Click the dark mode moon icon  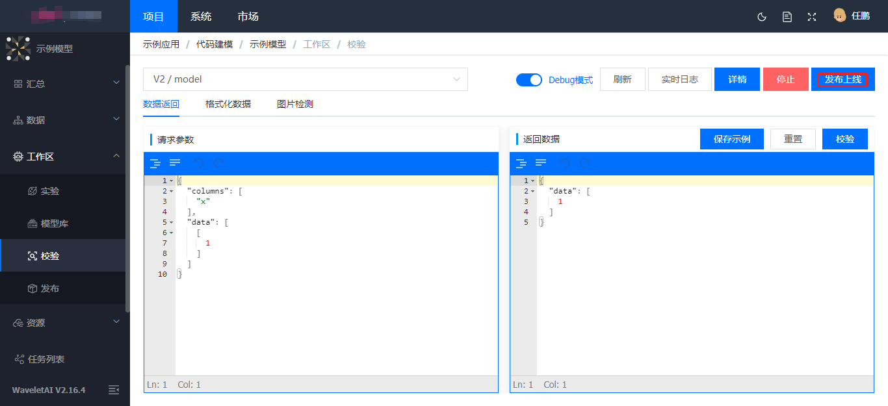(762, 17)
